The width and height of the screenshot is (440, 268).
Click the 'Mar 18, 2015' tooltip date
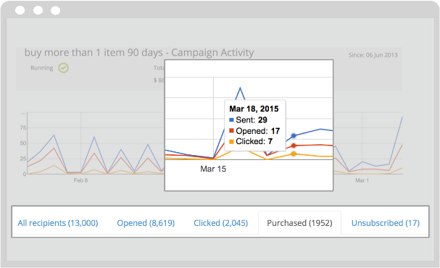pyautogui.click(x=254, y=109)
